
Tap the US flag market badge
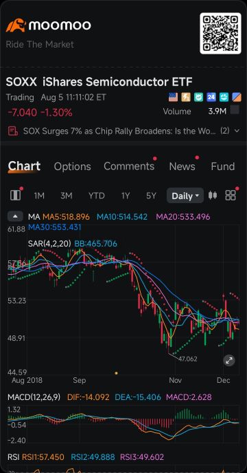tap(173, 97)
